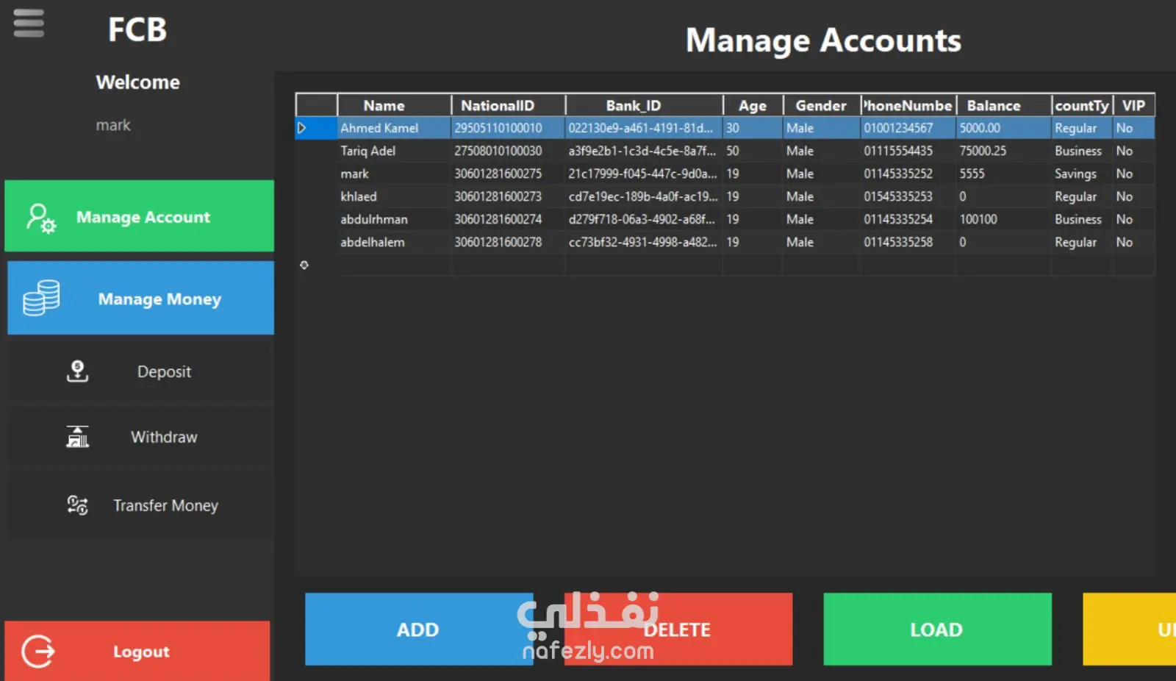Click the ADD button
This screenshot has width=1176, height=681.
coord(419,630)
